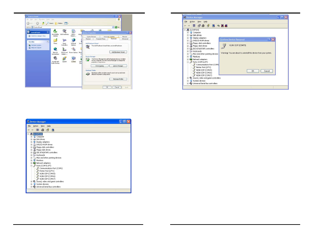Open the Views dropdown in Control Panel toolbar
Viewport: 314px width, 243px height.
(x=66, y=23)
